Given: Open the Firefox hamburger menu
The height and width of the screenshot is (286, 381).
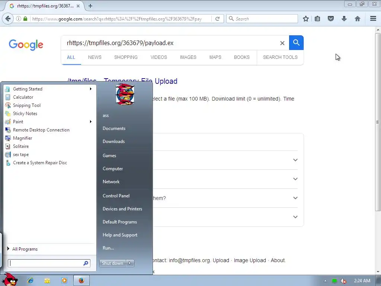Looking at the screenshot, I should (x=373, y=19).
